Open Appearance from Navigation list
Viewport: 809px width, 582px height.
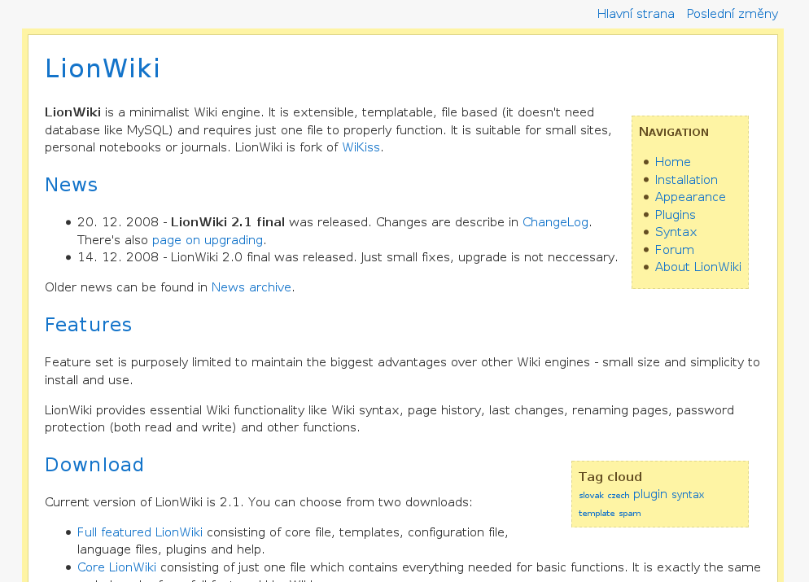point(689,197)
